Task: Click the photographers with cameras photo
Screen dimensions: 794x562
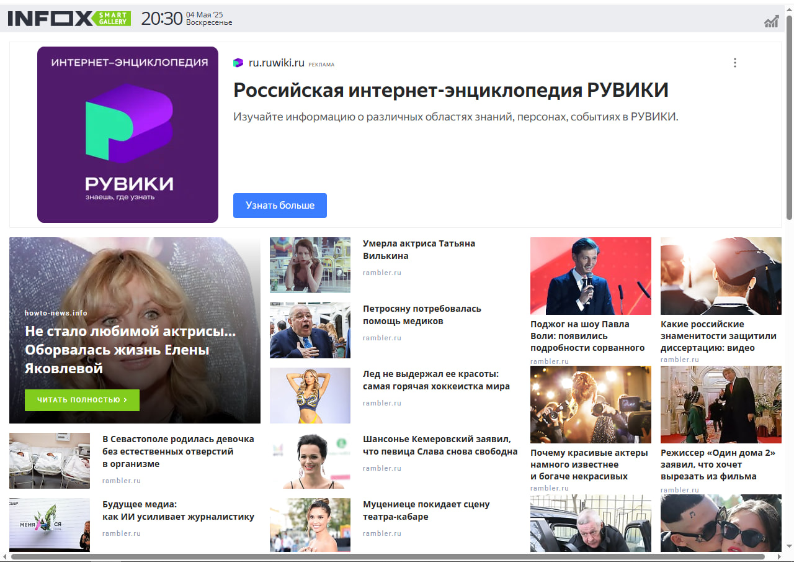Action: point(591,404)
